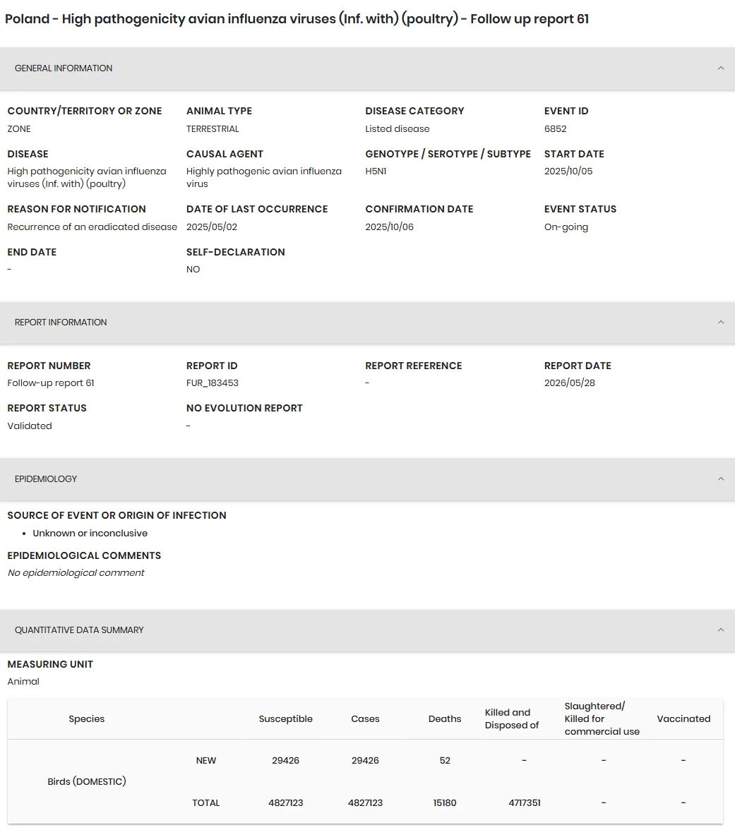The image size is (735, 830).
Task: Click the Quantitative Data Summary header label
Action: pyautogui.click(x=79, y=630)
